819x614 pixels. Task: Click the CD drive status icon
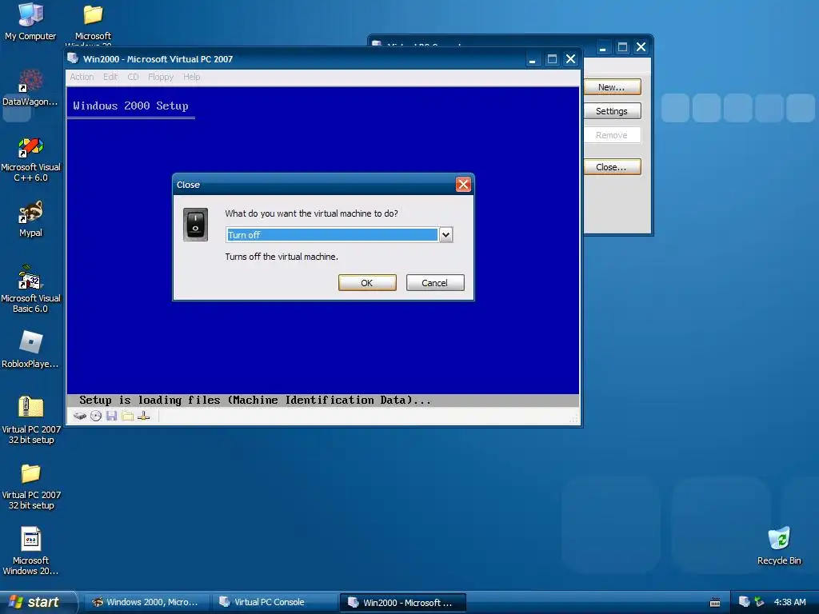point(96,416)
